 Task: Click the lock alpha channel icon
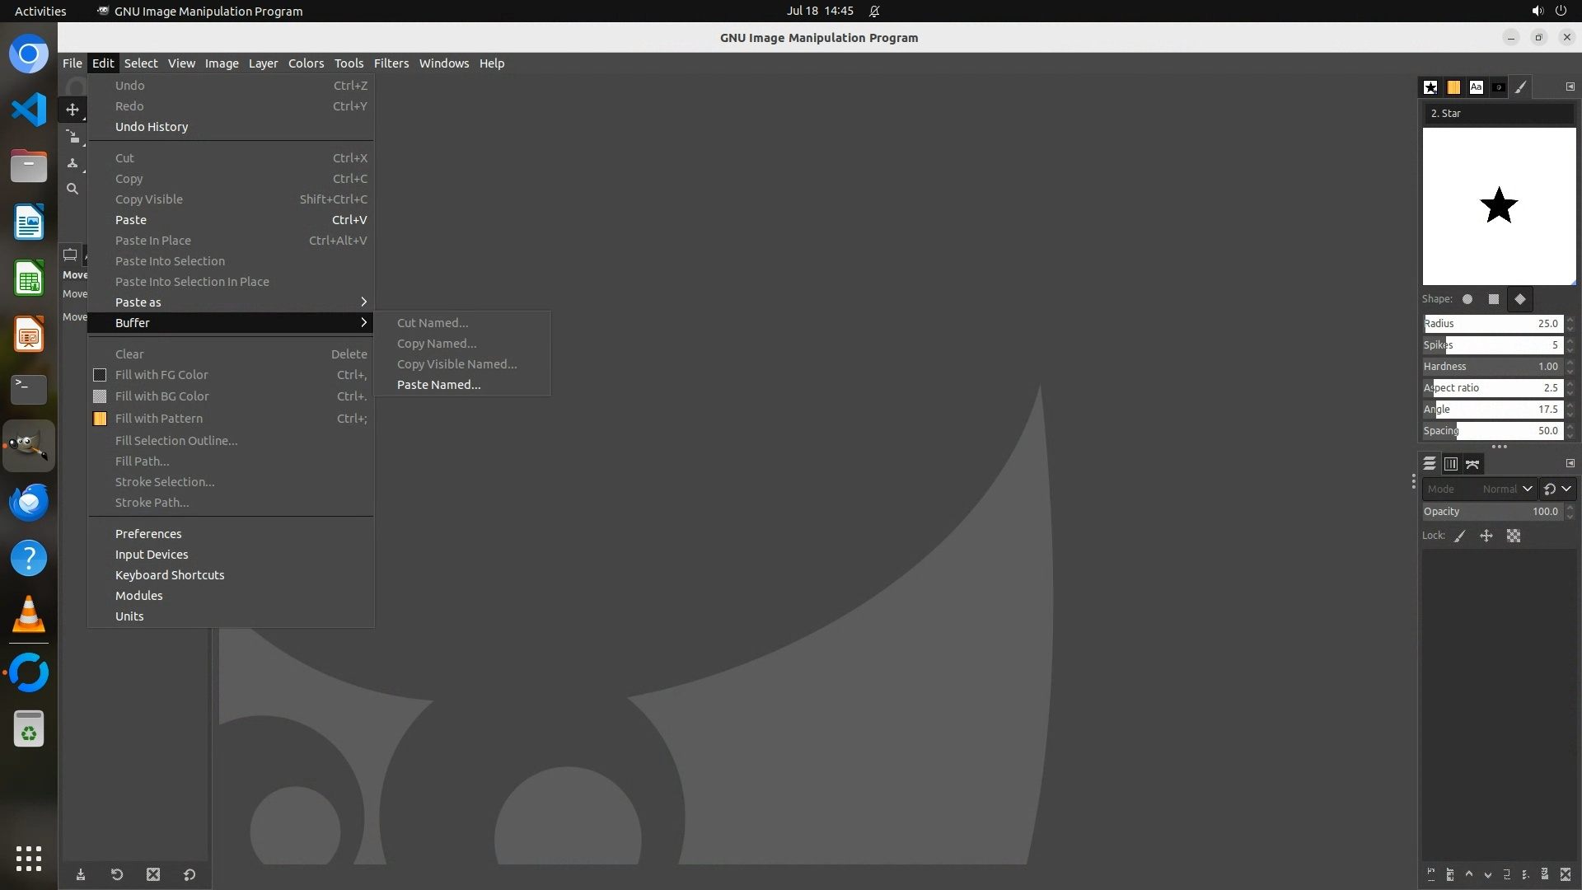pos(1514,536)
